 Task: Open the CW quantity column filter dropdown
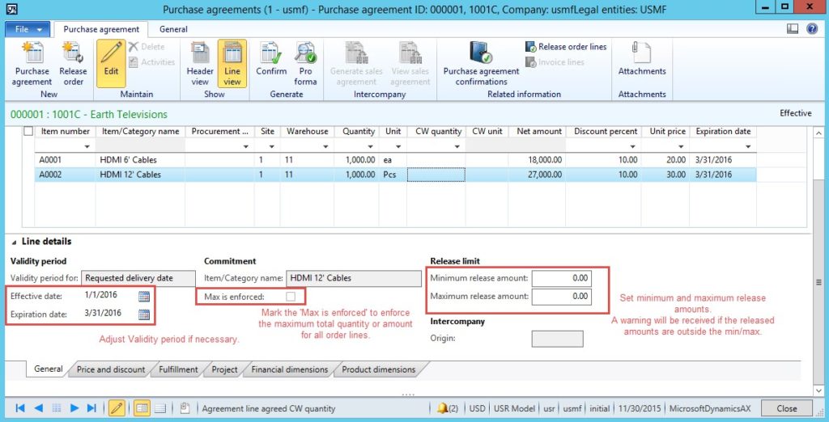[x=457, y=146]
